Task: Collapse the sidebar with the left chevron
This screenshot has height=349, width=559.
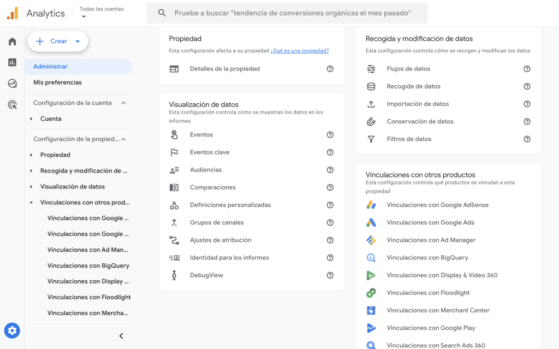Action: (121, 336)
